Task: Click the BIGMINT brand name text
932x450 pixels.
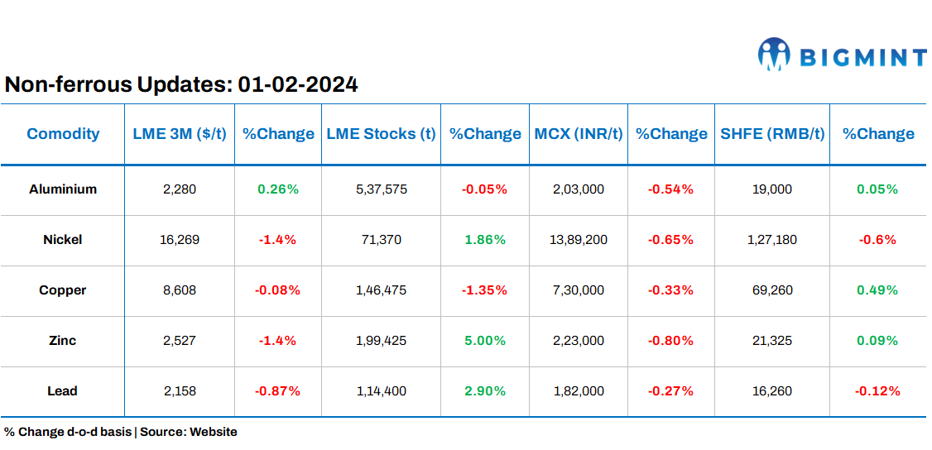Action: coord(862,57)
